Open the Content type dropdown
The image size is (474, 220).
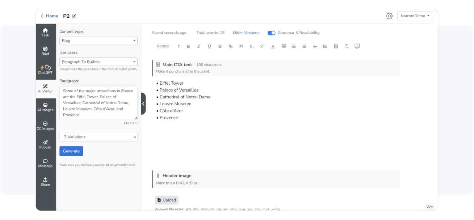(x=98, y=41)
